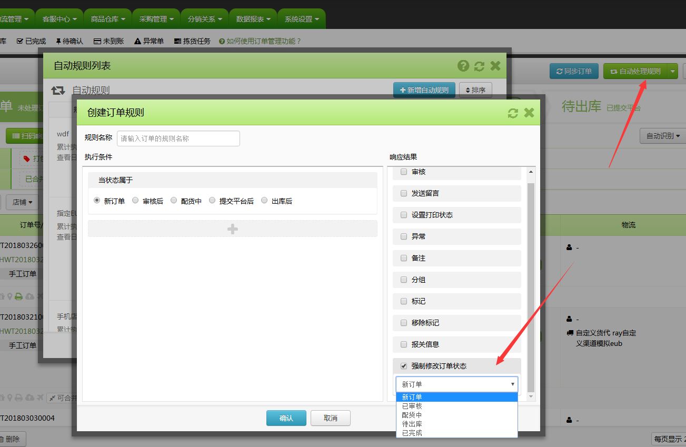Click the order status combo box
686x447 pixels.
tap(457, 384)
